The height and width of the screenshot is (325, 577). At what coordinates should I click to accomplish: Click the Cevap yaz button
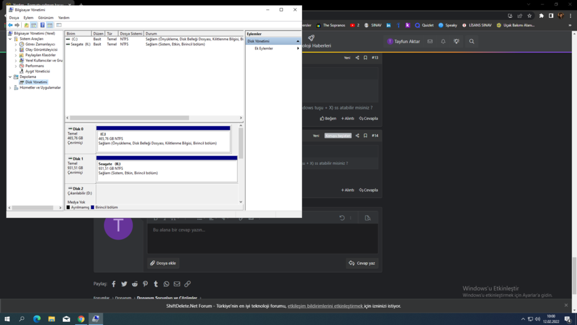click(362, 263)
